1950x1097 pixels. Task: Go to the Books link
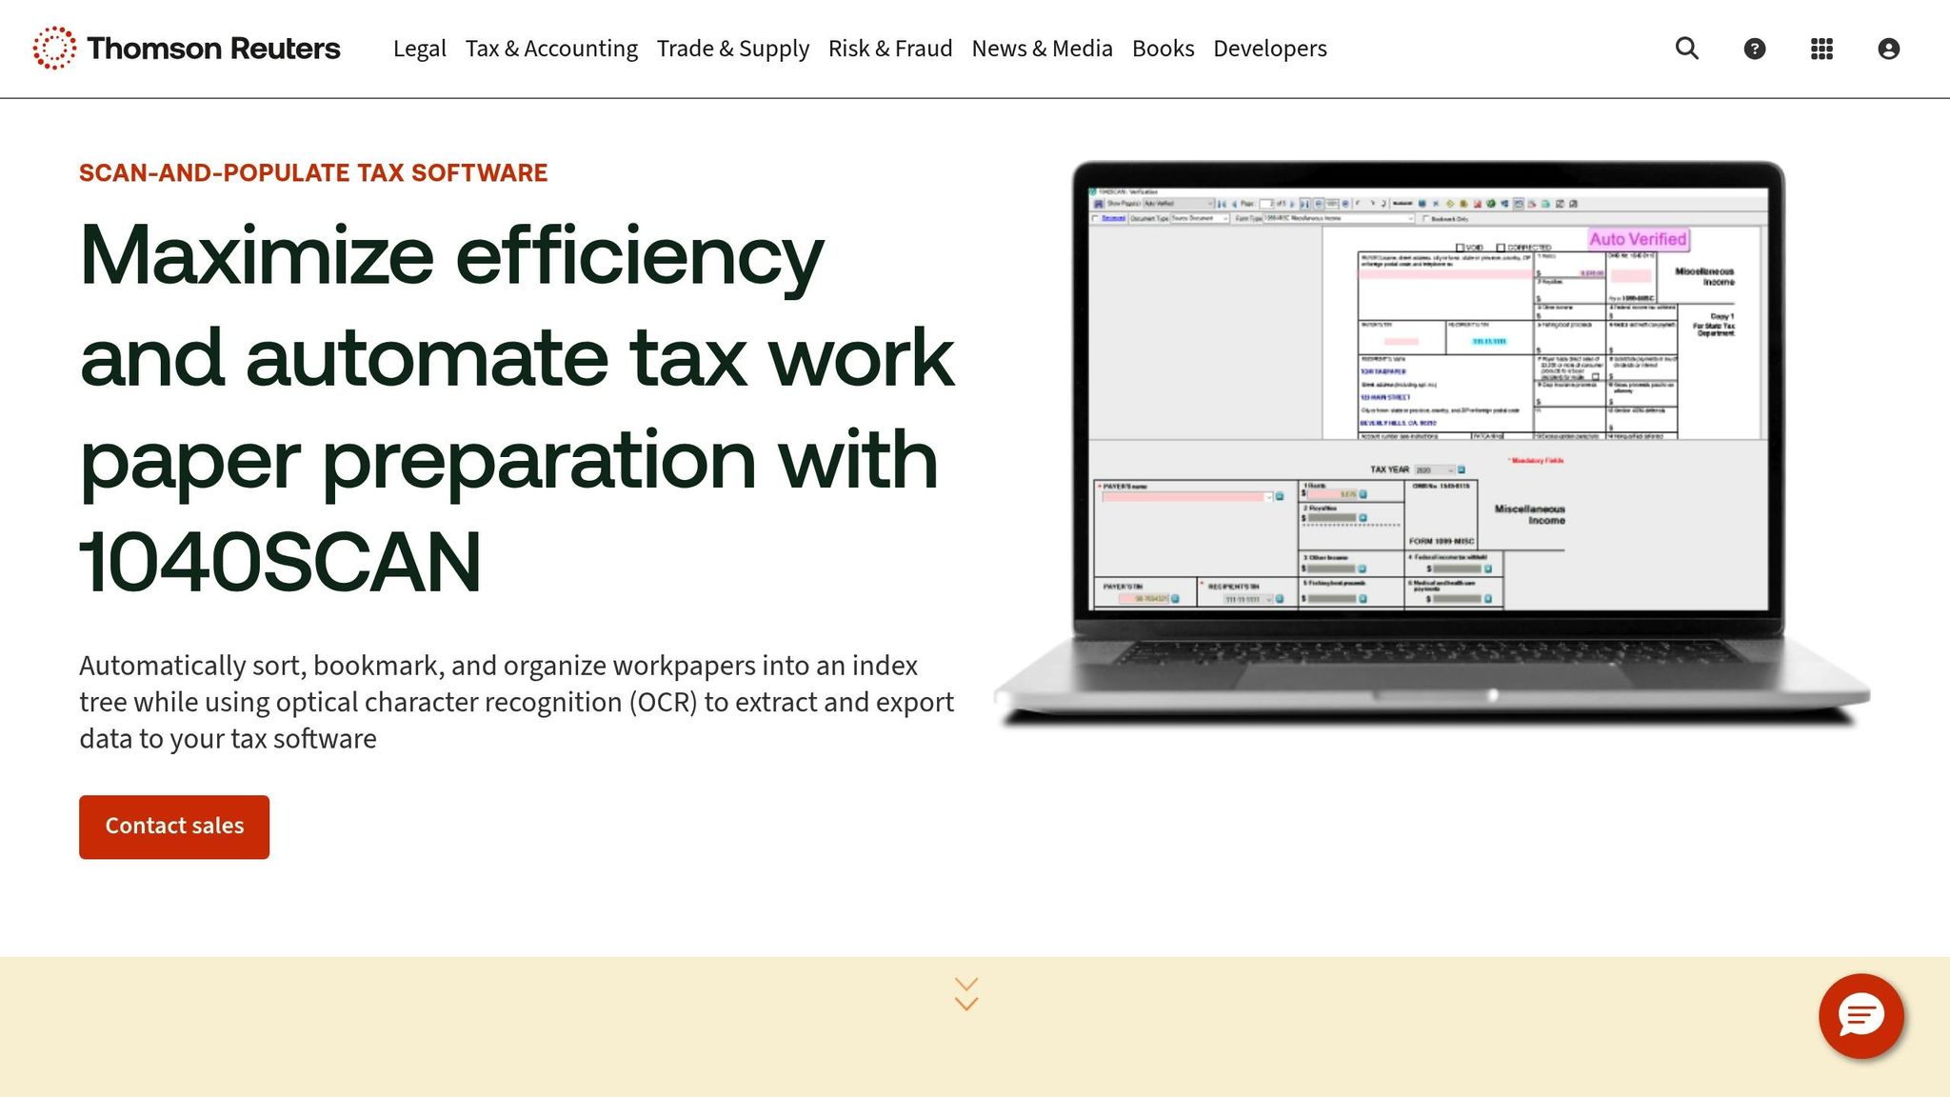click(1163, 49)
